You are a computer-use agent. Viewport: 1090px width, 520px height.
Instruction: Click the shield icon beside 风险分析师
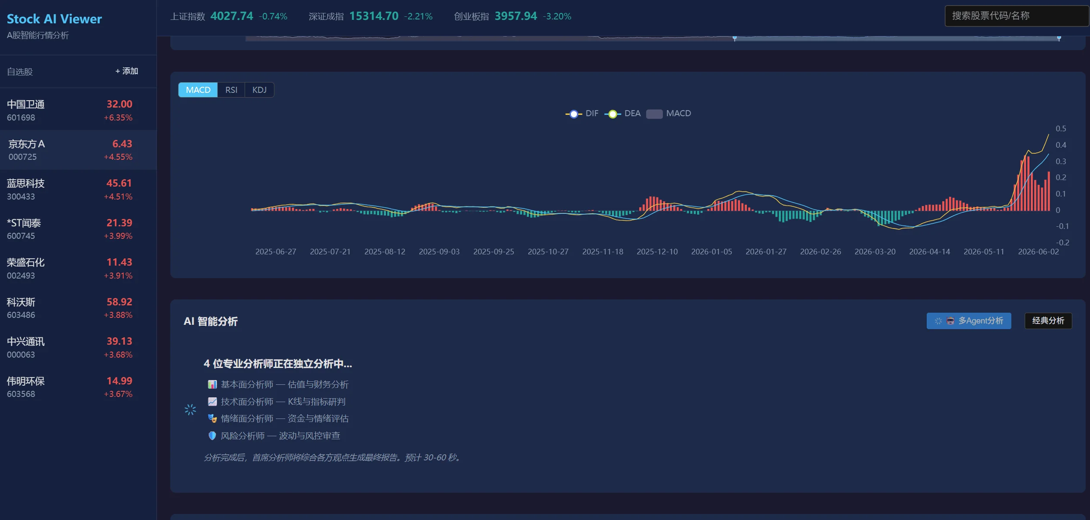212,436
